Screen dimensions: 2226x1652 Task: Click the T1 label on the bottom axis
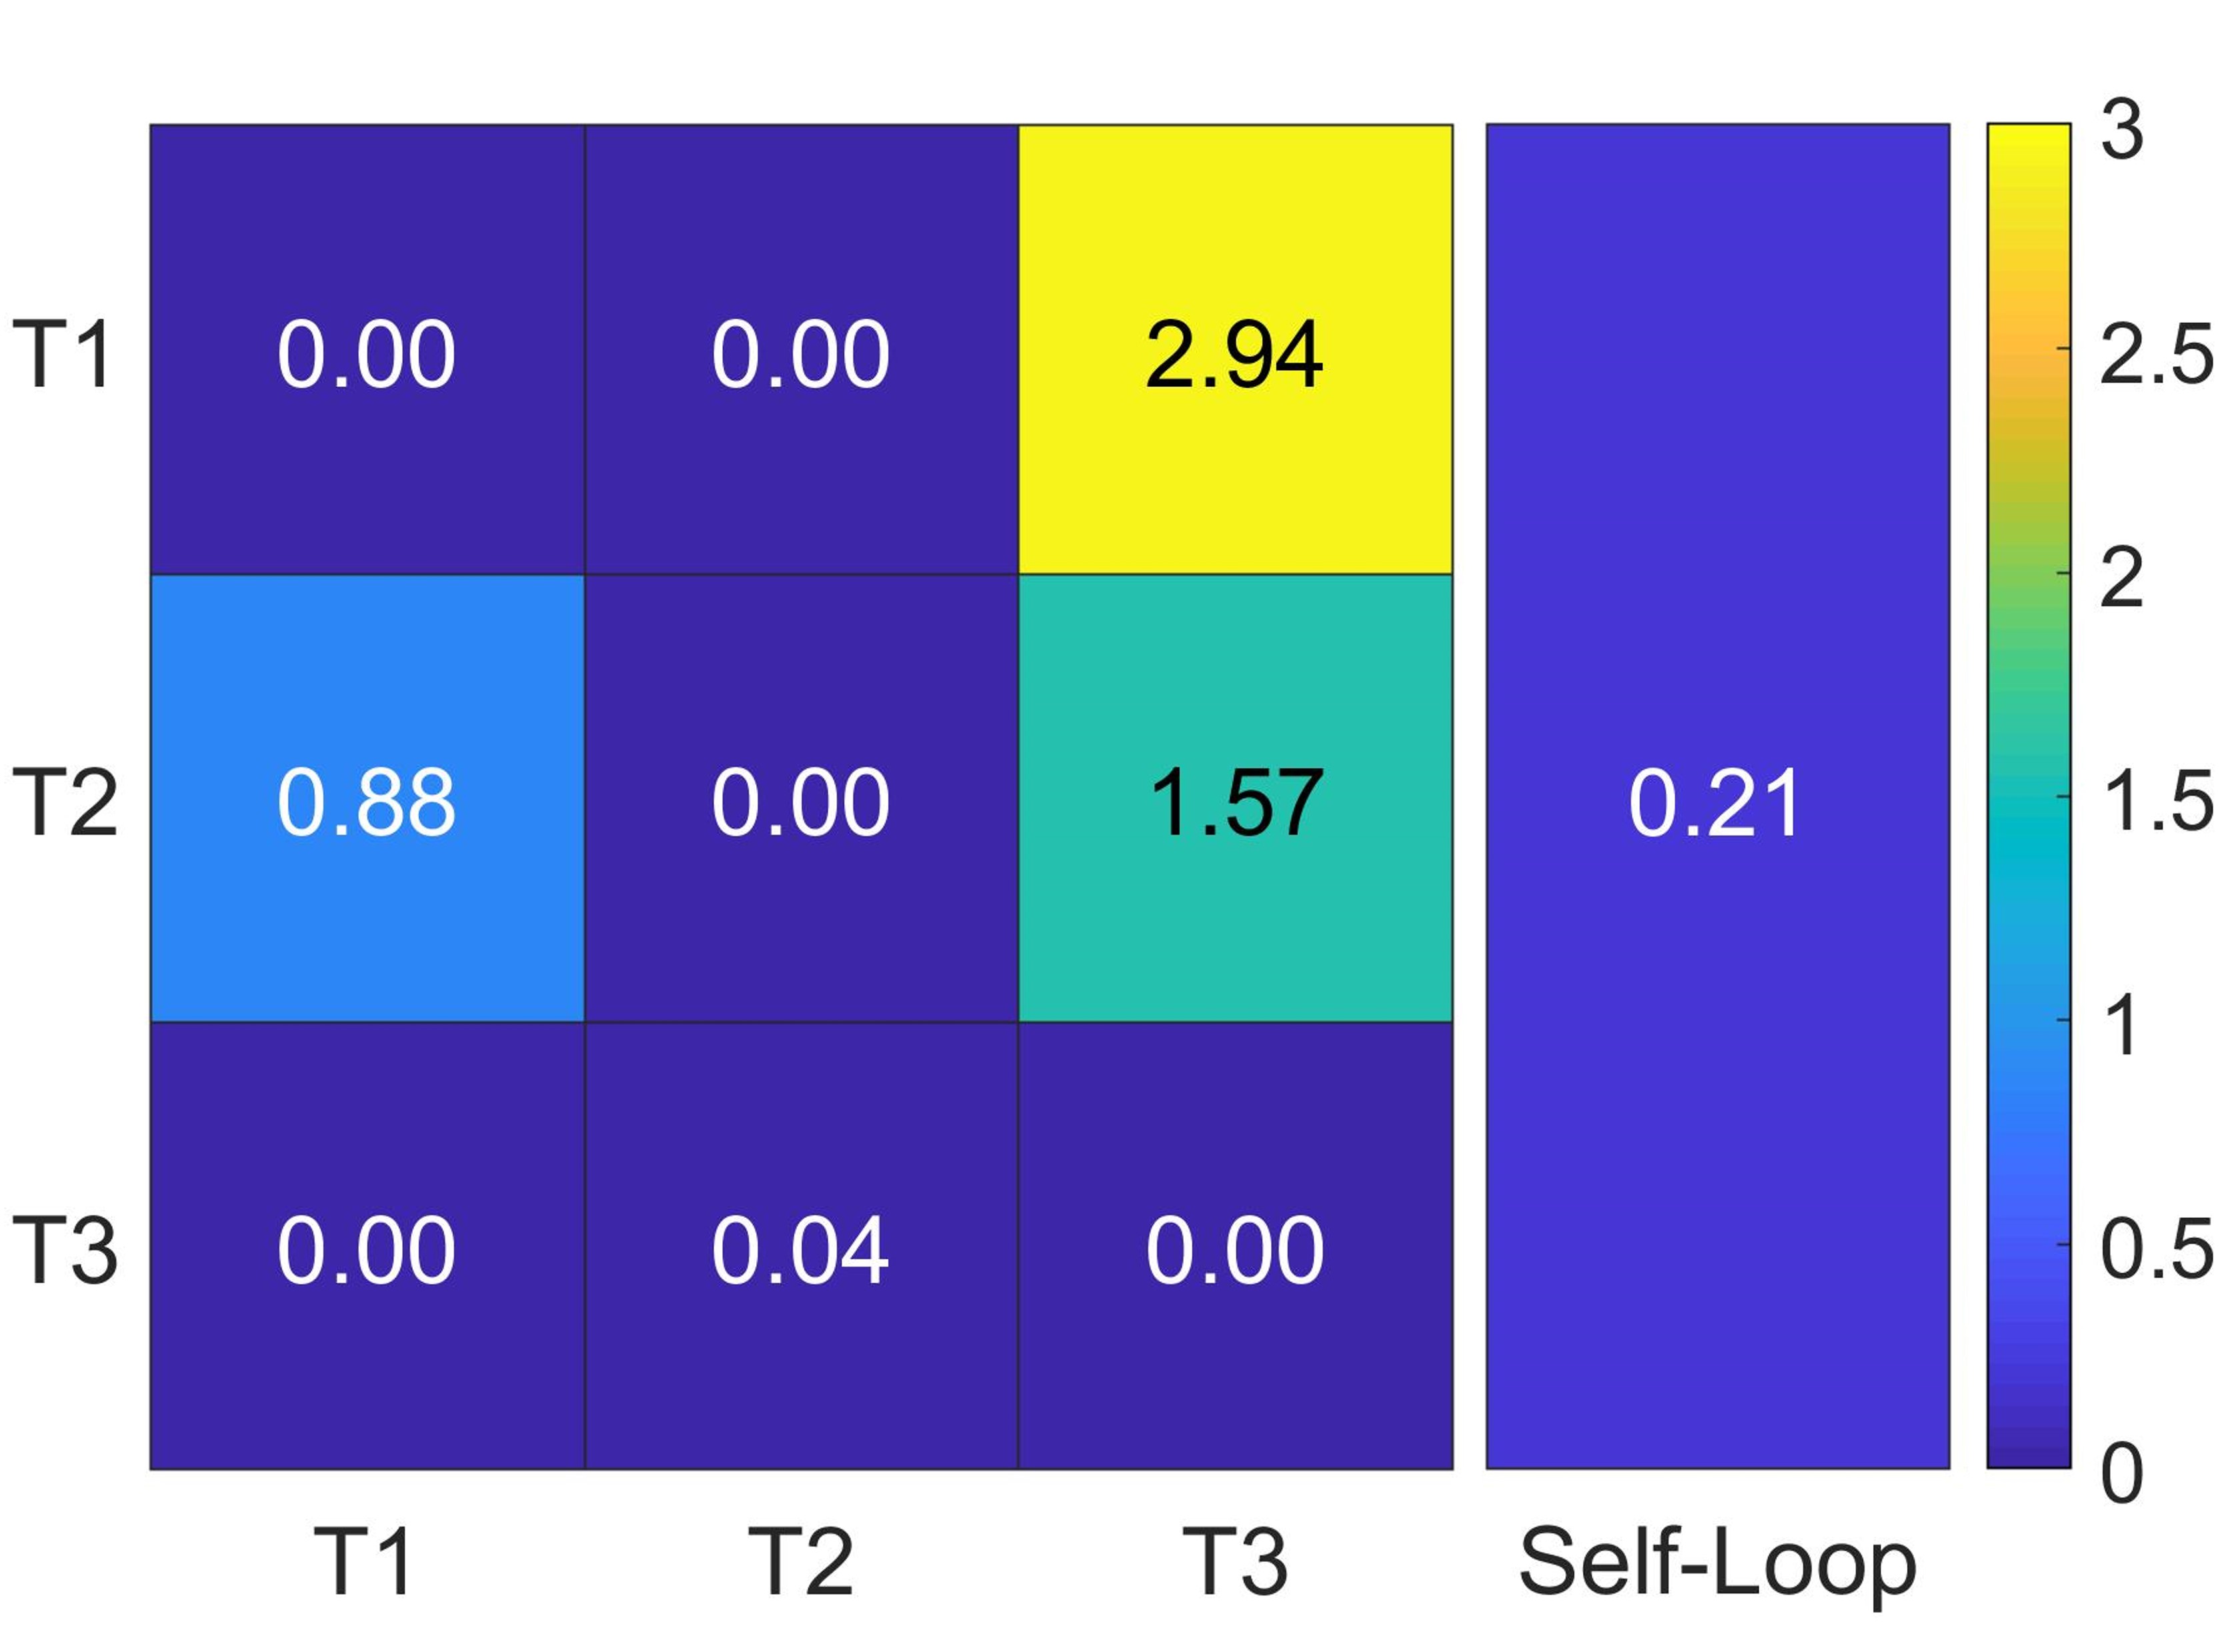[364, 1562]
